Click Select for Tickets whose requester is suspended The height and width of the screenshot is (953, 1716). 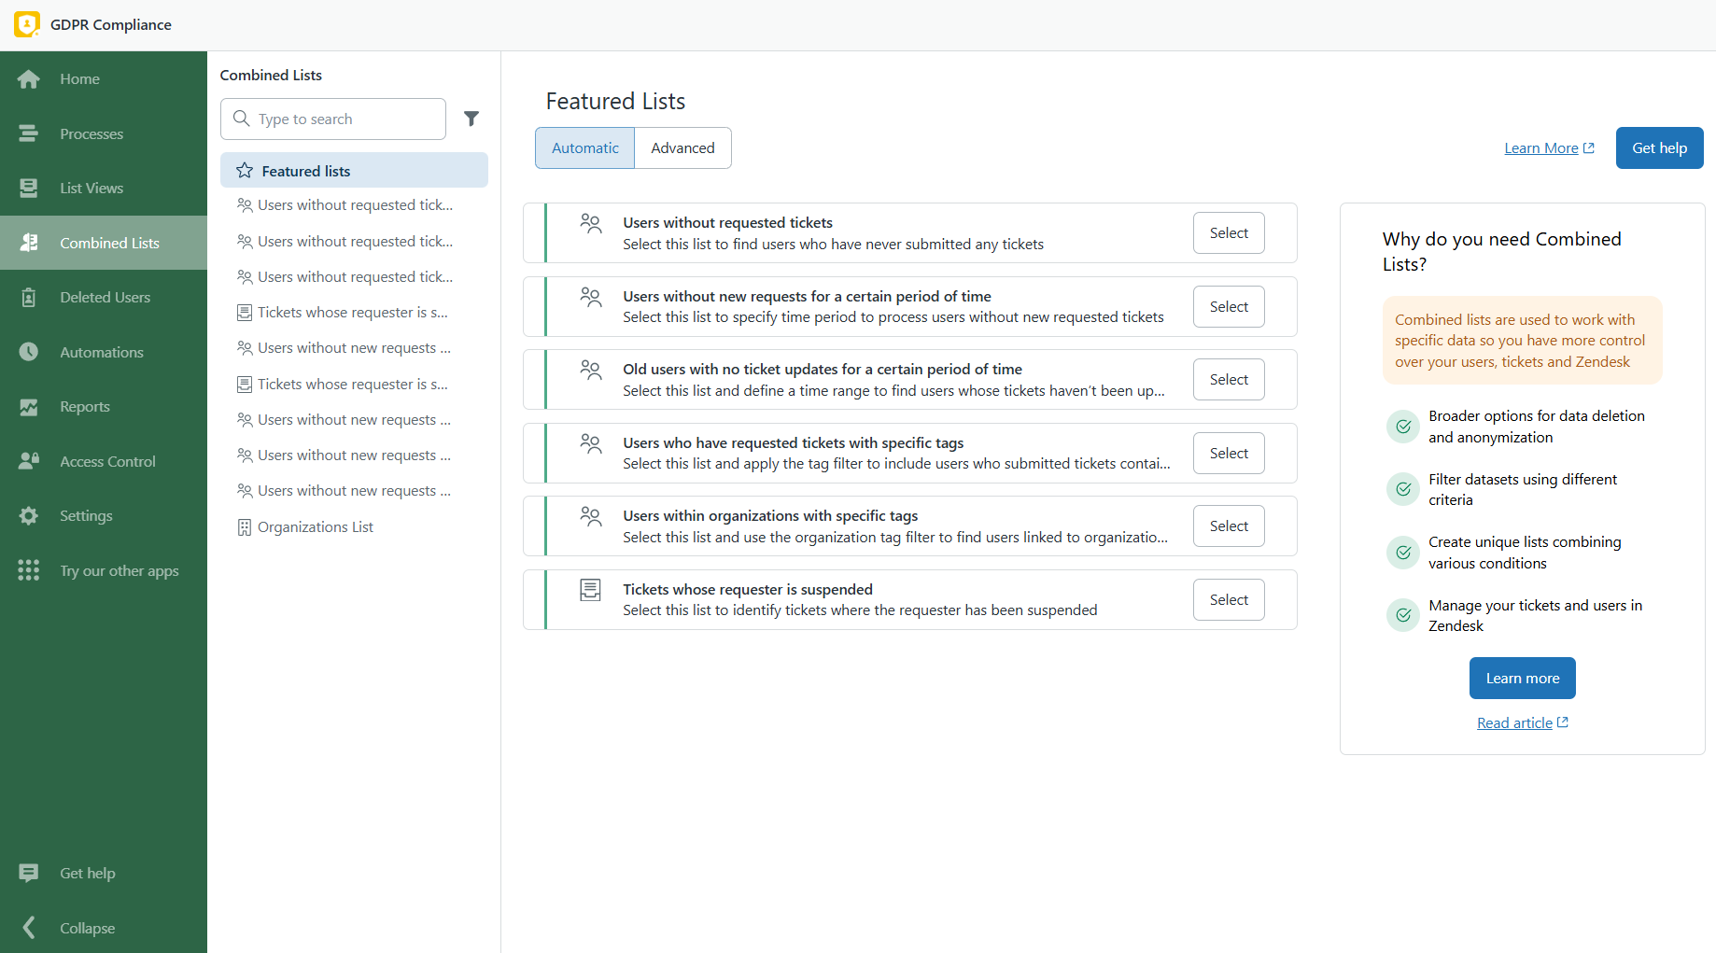(x=1228, y=599)
